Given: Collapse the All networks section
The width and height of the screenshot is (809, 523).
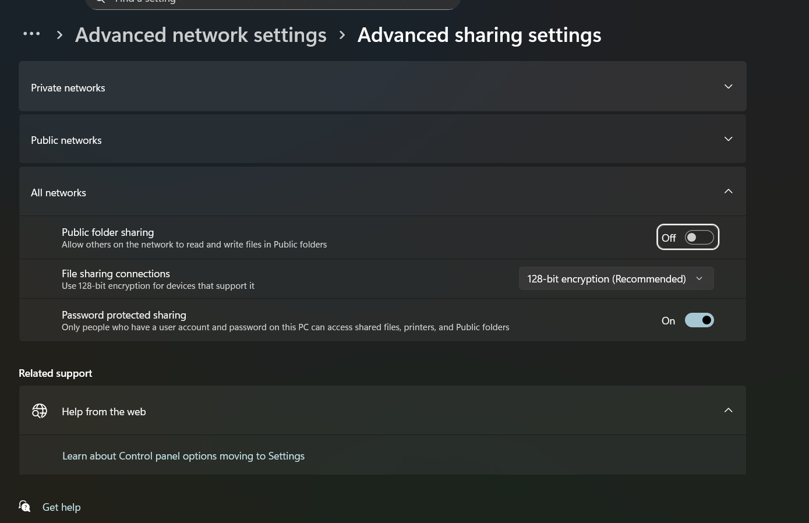Looking at the screenshot, I should pyautogui.click(x=383, y=191).
